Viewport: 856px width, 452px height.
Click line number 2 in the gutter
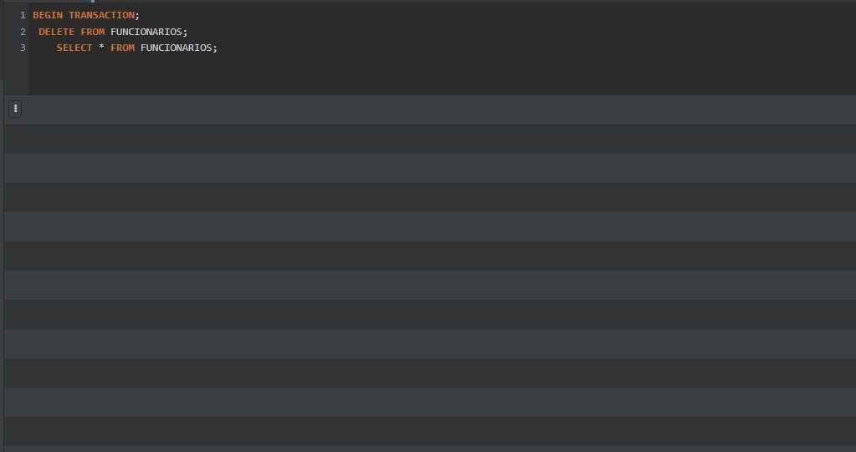[23, 32]
